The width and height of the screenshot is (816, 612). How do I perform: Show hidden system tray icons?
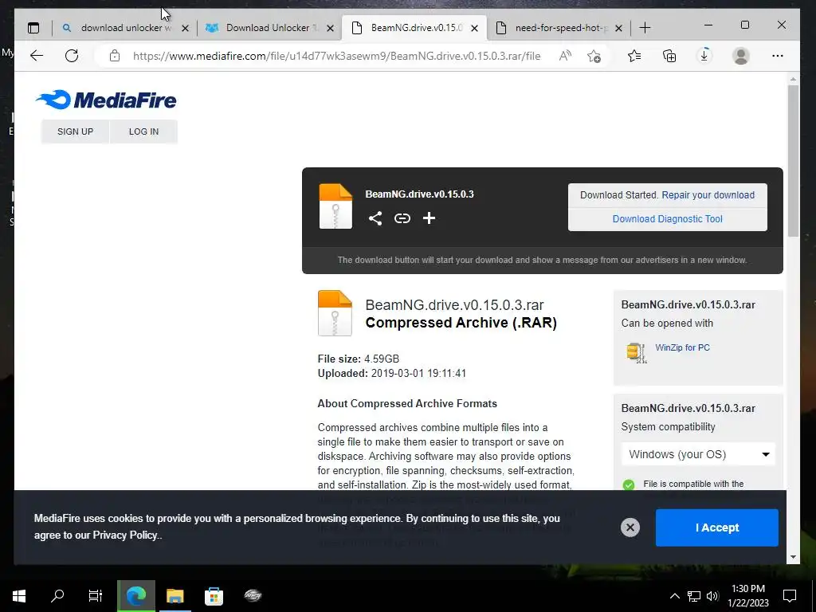(674, 596)
